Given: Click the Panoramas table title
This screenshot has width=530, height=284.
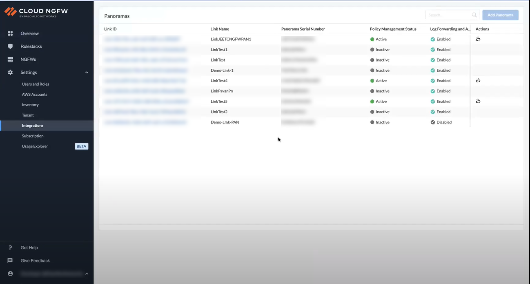Looking at the screenshot, I should point(117,16).
